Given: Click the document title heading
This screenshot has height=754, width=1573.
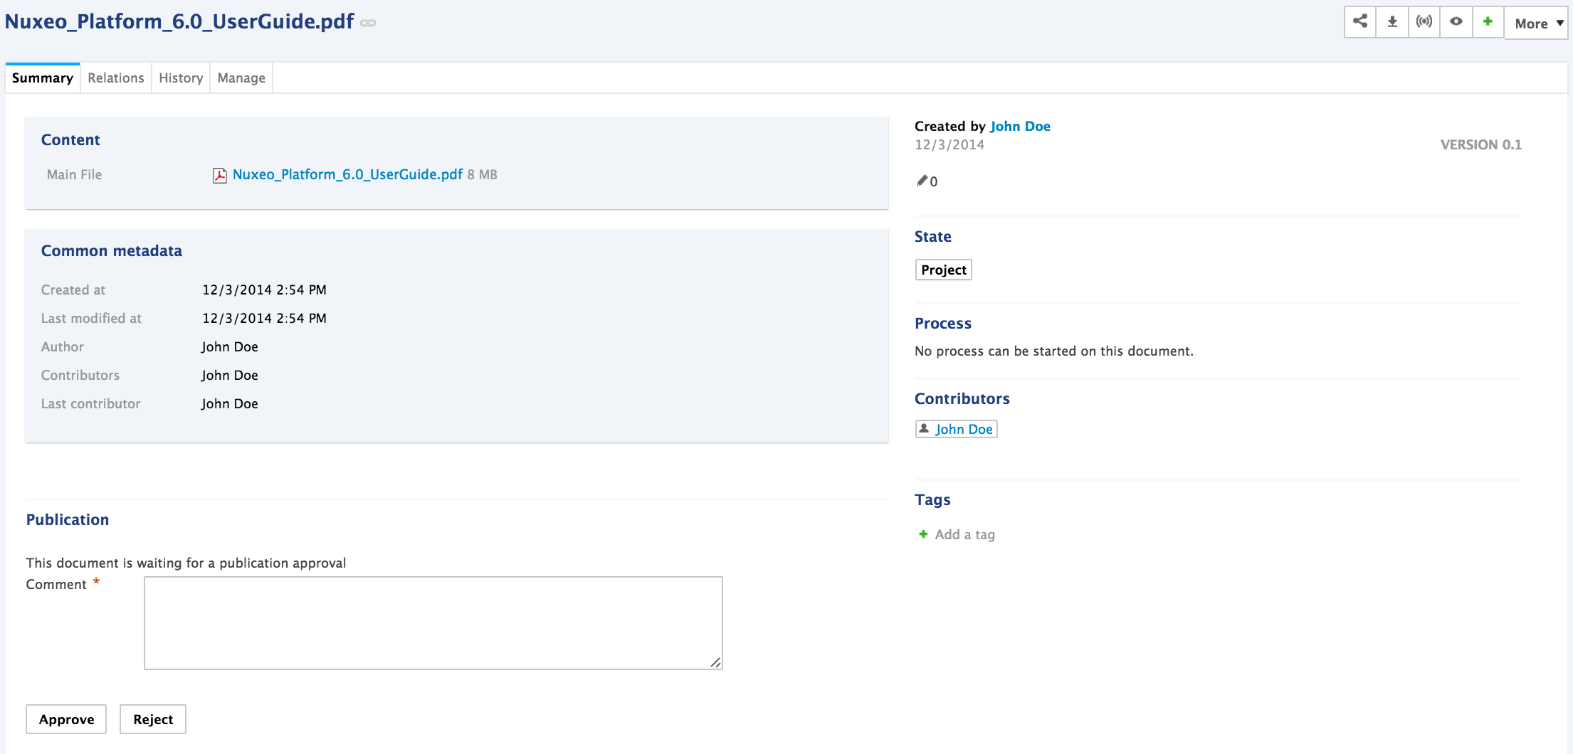Looking at the screenshot, I should (179, 21).
